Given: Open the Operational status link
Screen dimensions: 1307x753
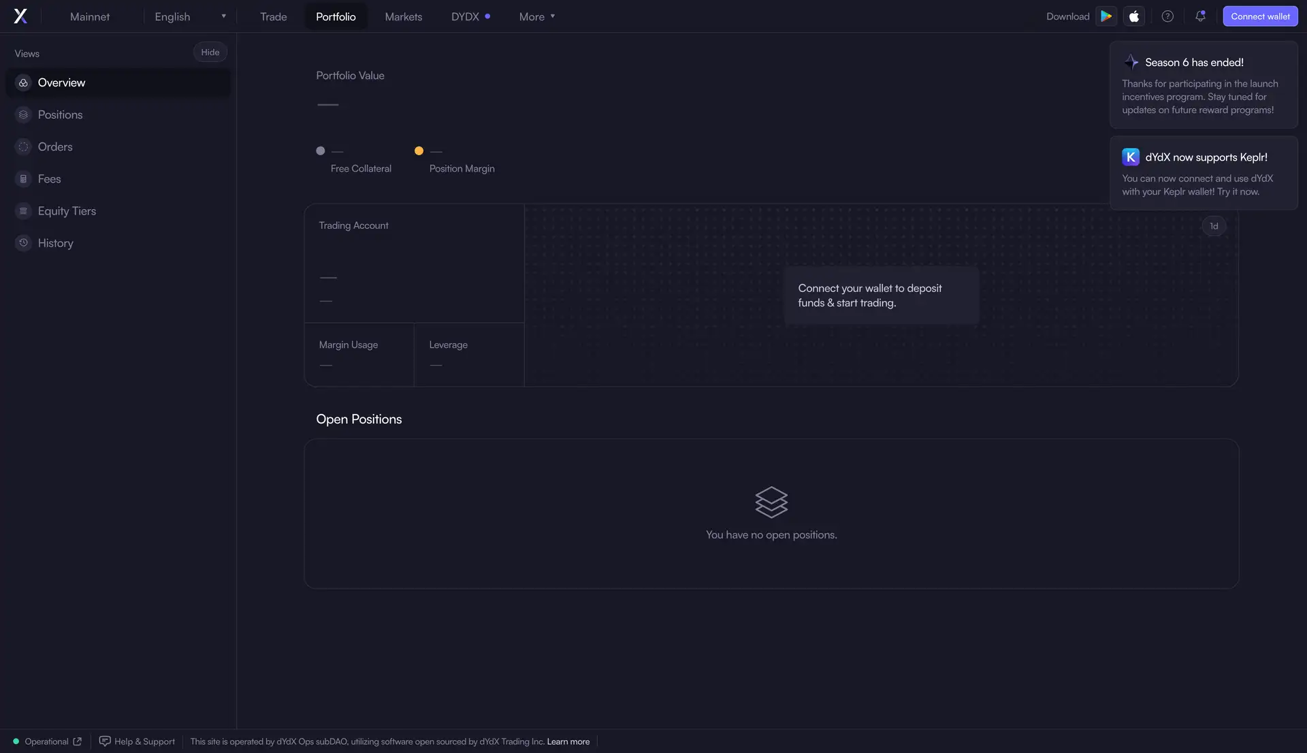Looking at the screenshot, I should pyautogui.click(x=47, y=741).
